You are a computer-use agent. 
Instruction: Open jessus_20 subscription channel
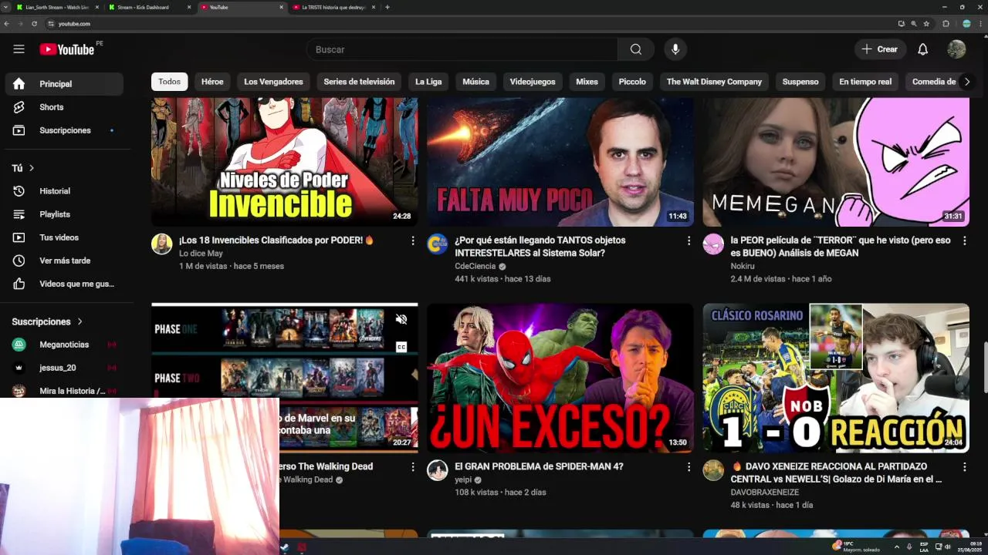[x=64, y=368]
